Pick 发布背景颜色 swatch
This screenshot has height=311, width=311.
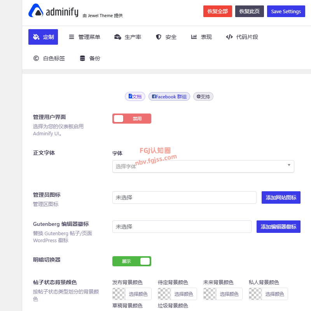click(x=119, y=294)
